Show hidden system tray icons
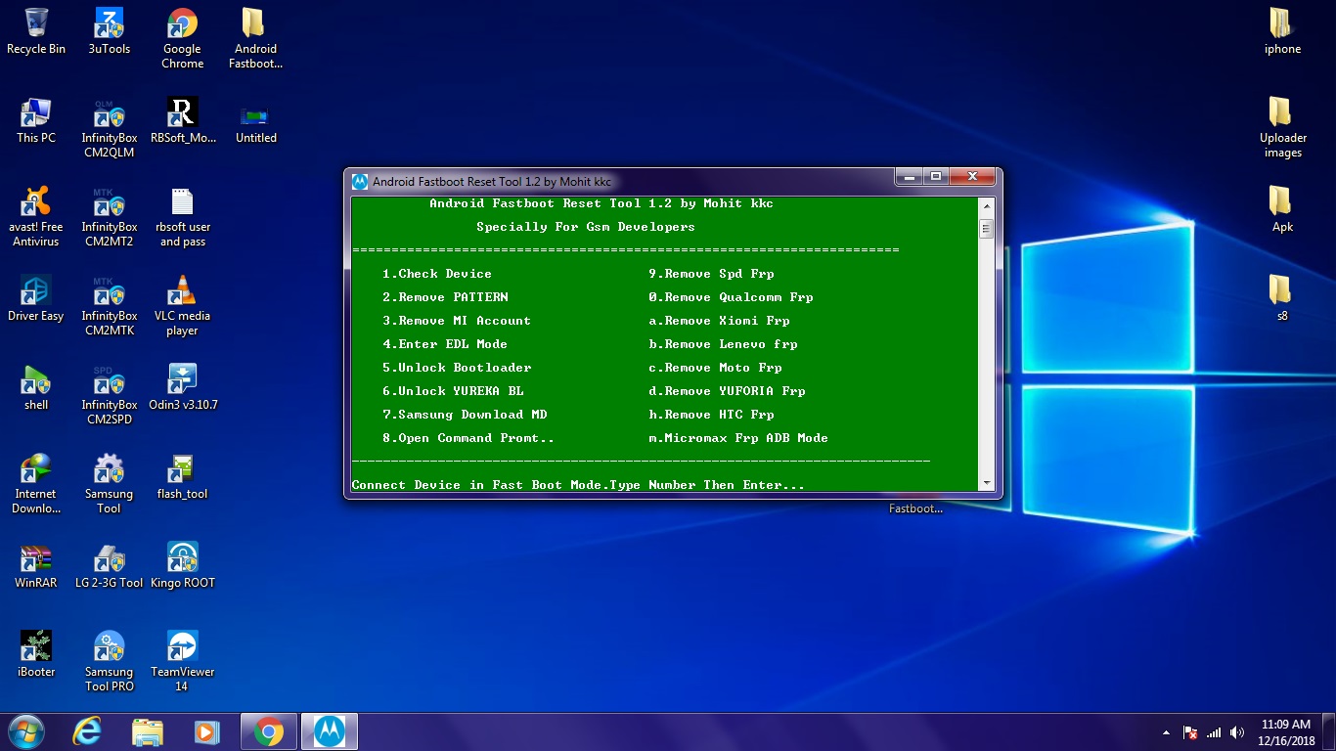 1166,732
